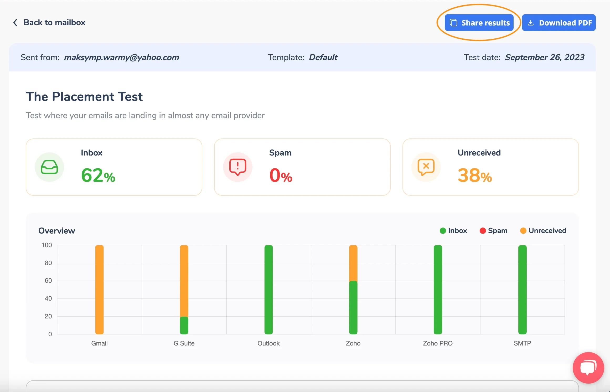The height and width of the screenshot is (392, 610).
Task: Click the download arrow icon in Download PDF
Action: point(530,23)
